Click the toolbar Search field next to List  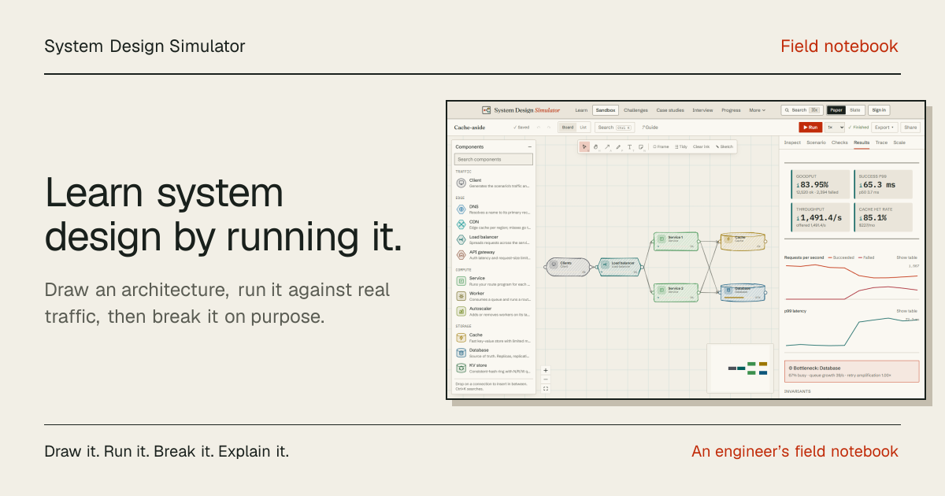(x=615, y=128)
